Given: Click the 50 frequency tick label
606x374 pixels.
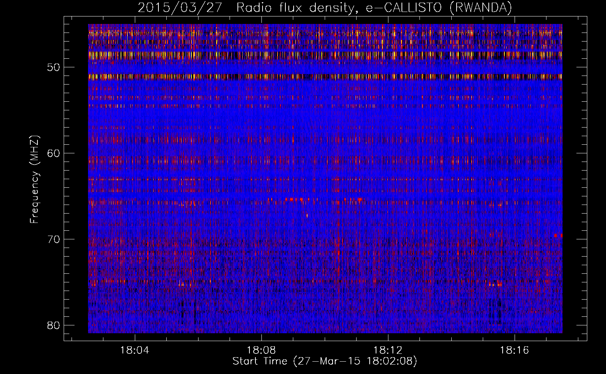Looking at the screenshot, I should pos(54,68).
